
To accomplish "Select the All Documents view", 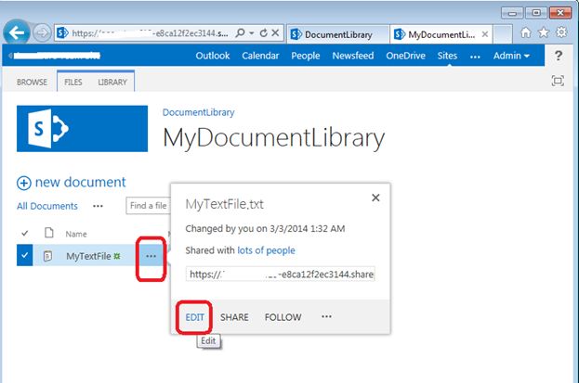I will 47,206.
